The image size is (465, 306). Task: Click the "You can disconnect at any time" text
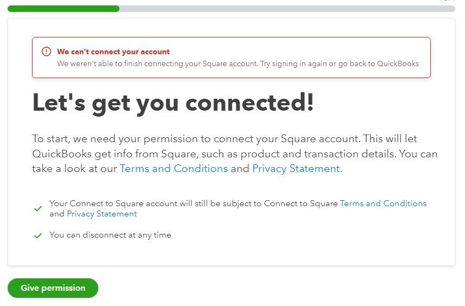(x=110, y=235)
